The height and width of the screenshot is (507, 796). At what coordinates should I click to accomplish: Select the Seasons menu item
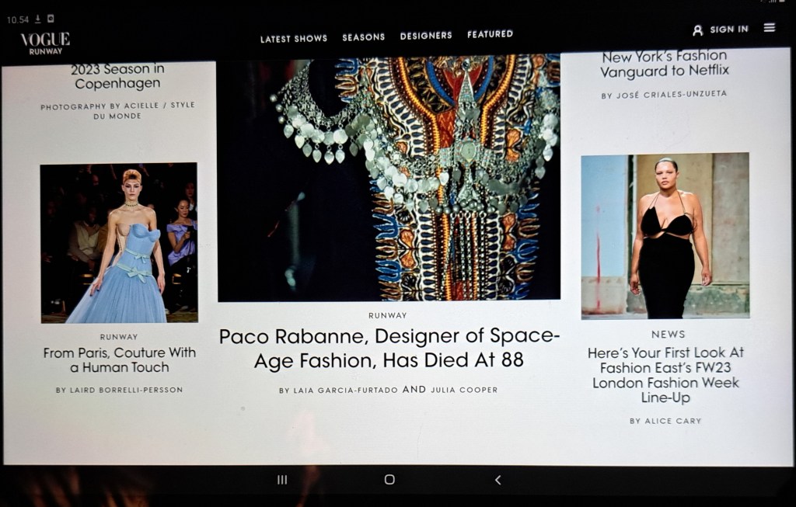(363, 36)
